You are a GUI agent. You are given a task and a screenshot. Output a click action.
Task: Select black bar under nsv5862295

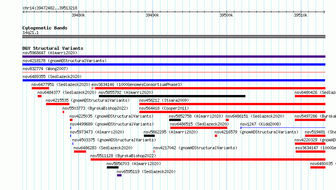[150, 136]
